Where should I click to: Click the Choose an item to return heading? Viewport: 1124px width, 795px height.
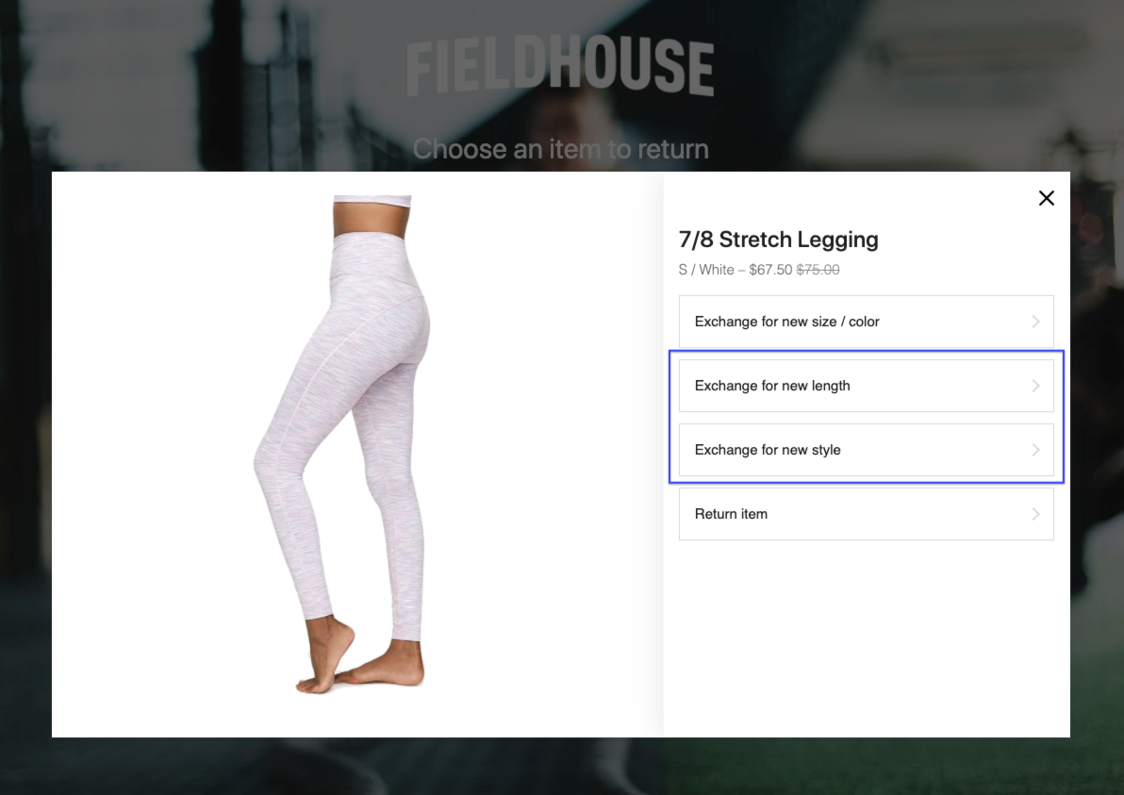(560, 149)
